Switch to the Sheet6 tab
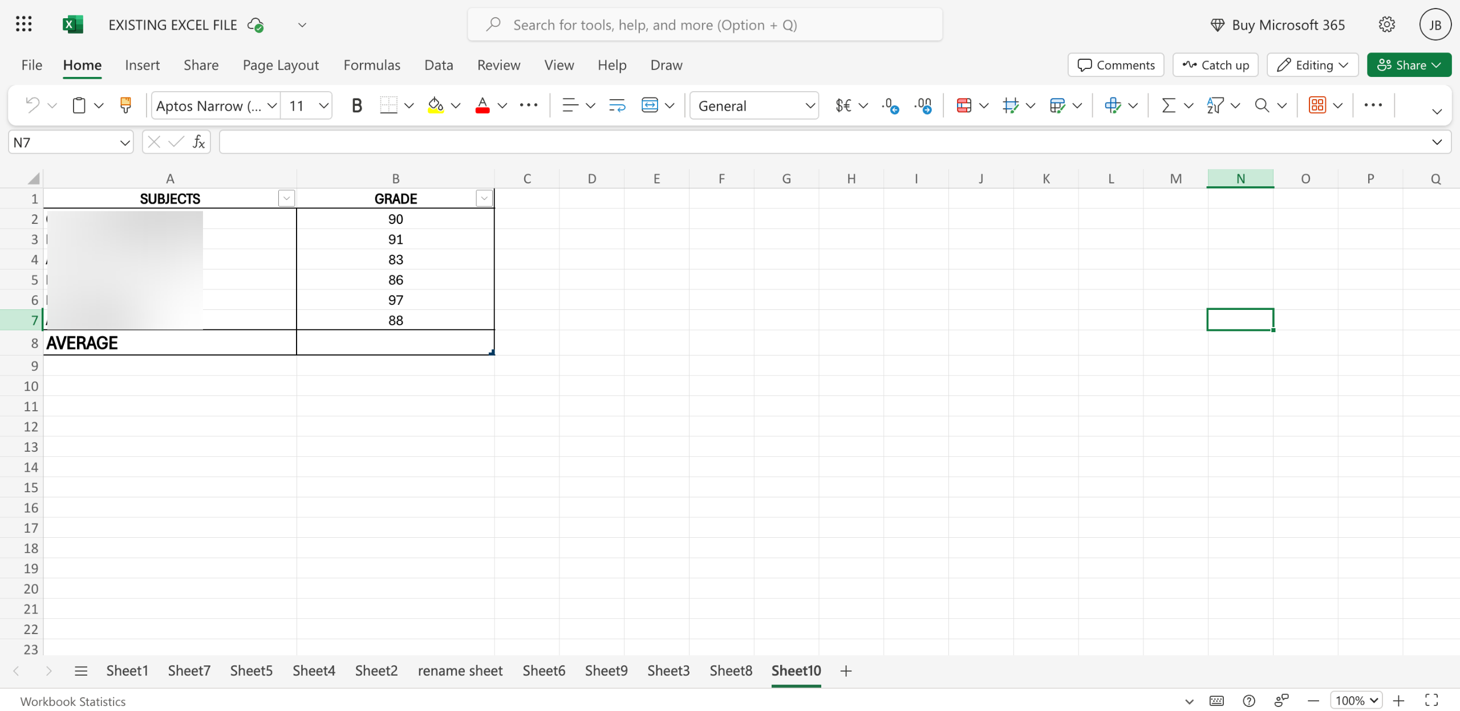Viewport: 1460px width, 711px height. tap(544, 671)
